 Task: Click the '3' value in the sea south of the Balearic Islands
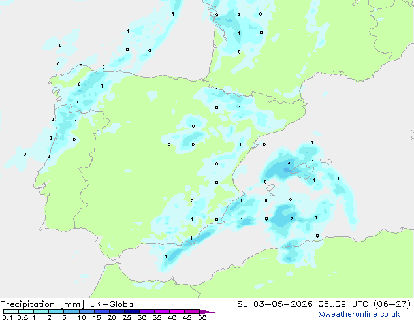coord(291,218)
